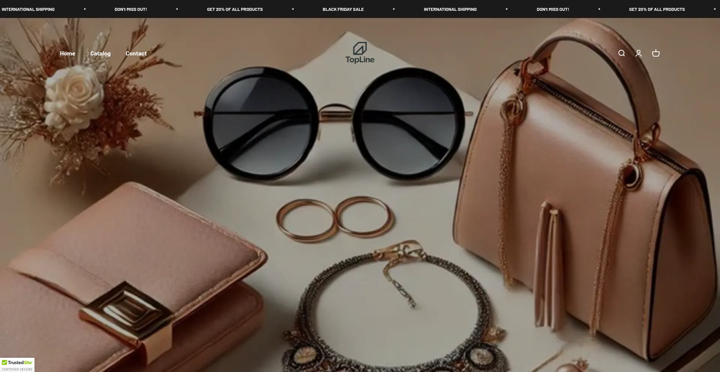Click the white rose flower arrangement
This screenshot has height=372, width=720.
coord(75,97)
